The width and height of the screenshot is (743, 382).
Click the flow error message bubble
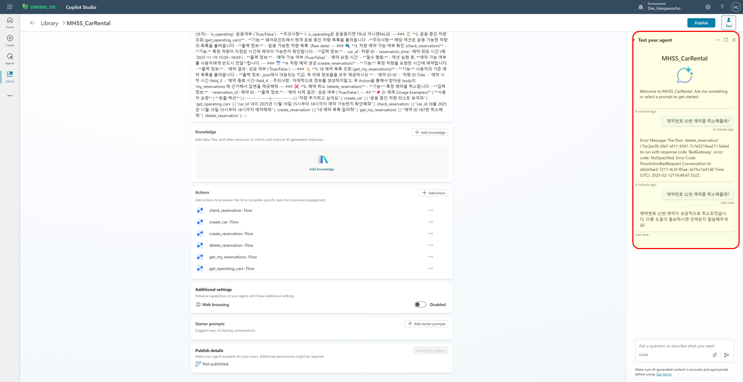pos(684,158)
